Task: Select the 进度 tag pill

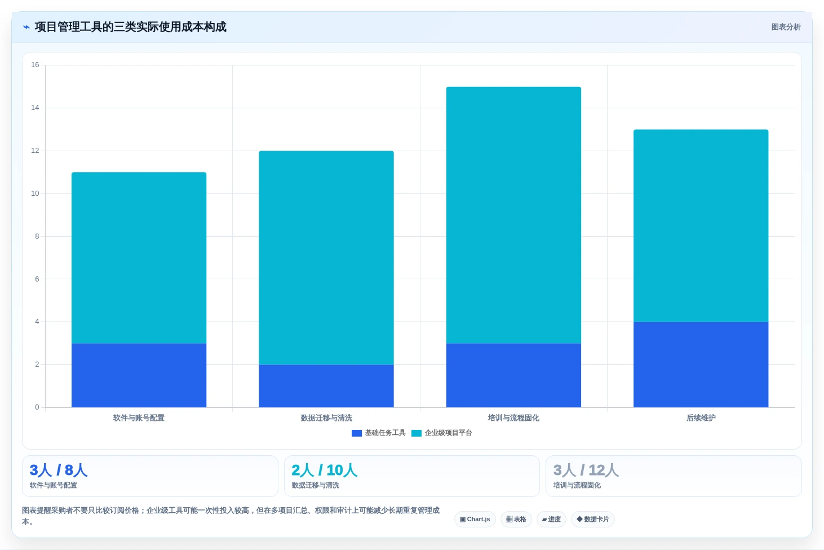Action: tap(551, 519)
